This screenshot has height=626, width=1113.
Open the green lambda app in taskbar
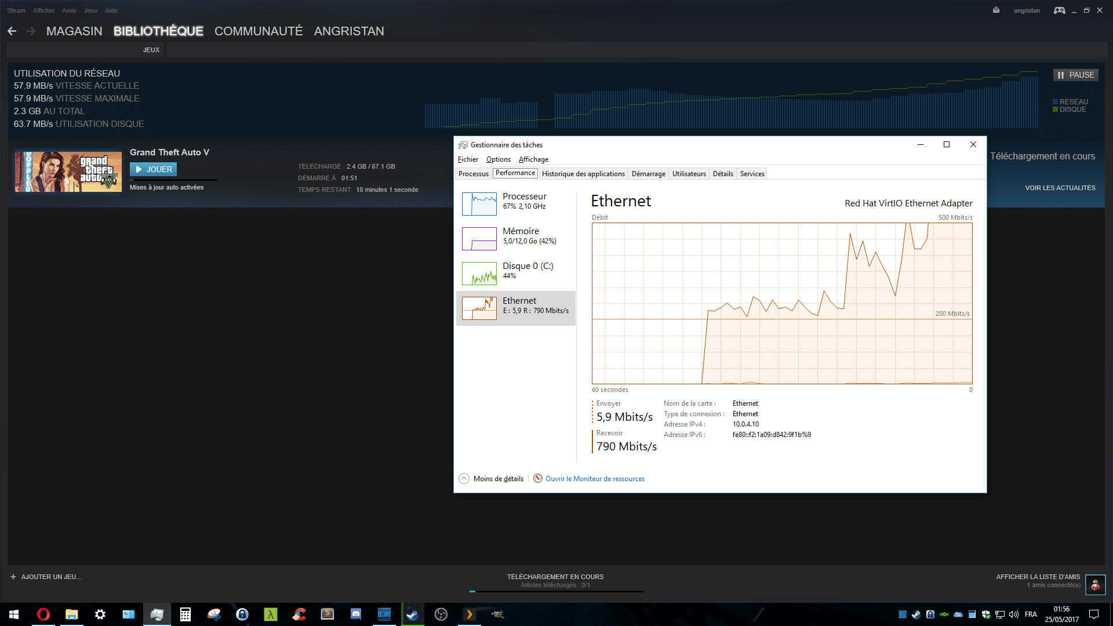[271, 614]
